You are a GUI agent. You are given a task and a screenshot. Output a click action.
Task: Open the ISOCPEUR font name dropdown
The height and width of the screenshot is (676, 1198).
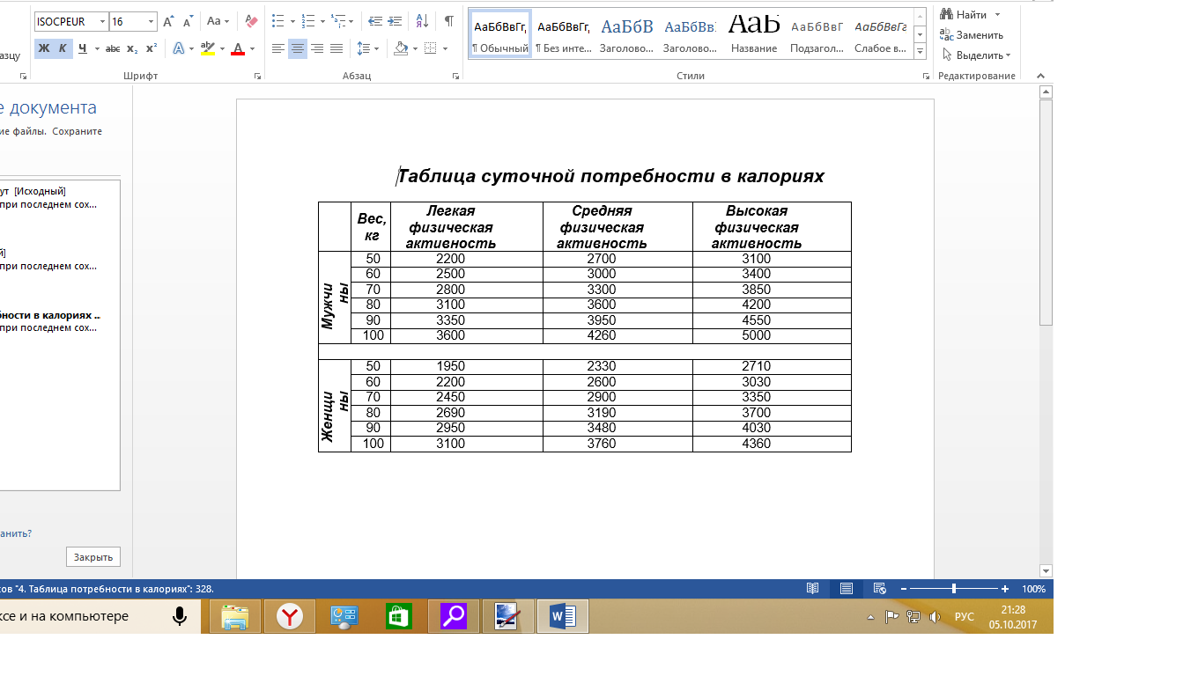(x=102, y=21)
